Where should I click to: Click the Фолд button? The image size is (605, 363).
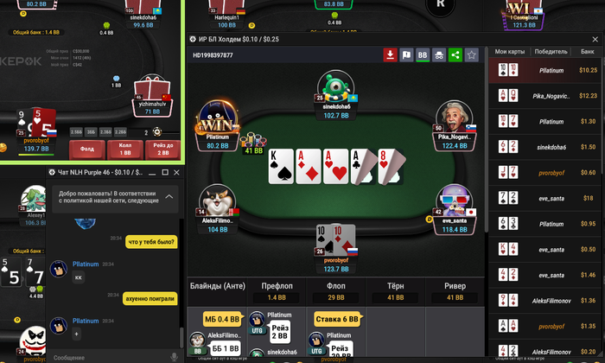tap(86, 150)
